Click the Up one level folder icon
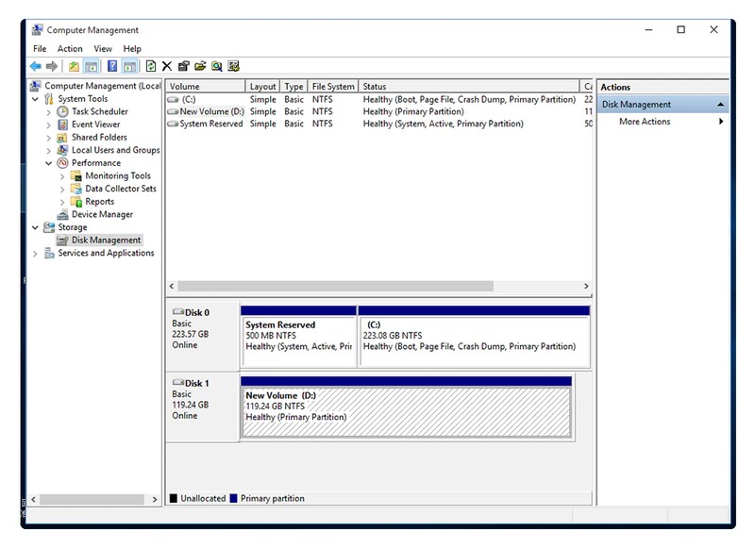Screen dimensions: 755x548 [74, 66]
